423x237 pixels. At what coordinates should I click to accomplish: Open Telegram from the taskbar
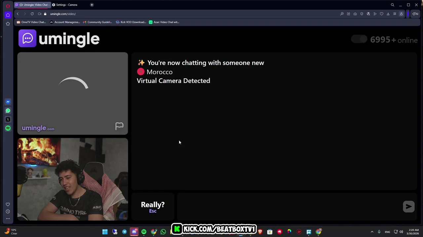[x=124, y=232]
